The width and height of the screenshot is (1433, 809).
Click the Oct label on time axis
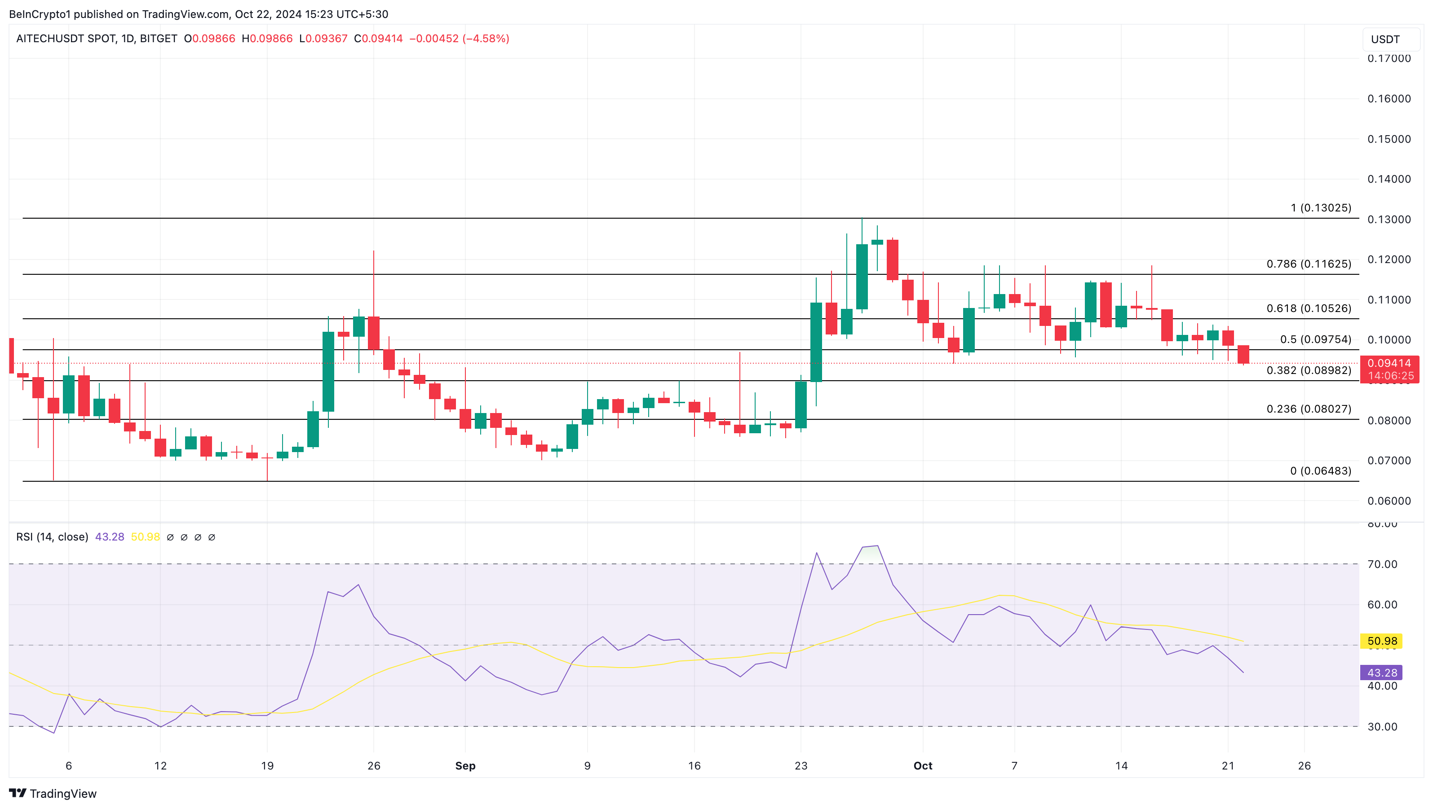click(922, 765)
